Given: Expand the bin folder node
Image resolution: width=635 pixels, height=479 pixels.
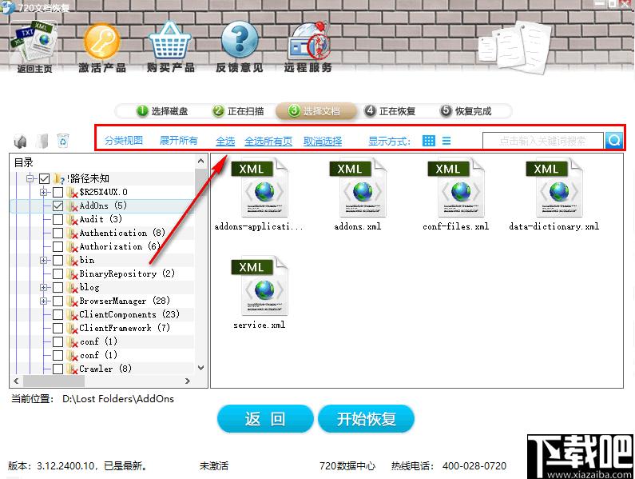Looking at the screenshot, I should 44,260.
